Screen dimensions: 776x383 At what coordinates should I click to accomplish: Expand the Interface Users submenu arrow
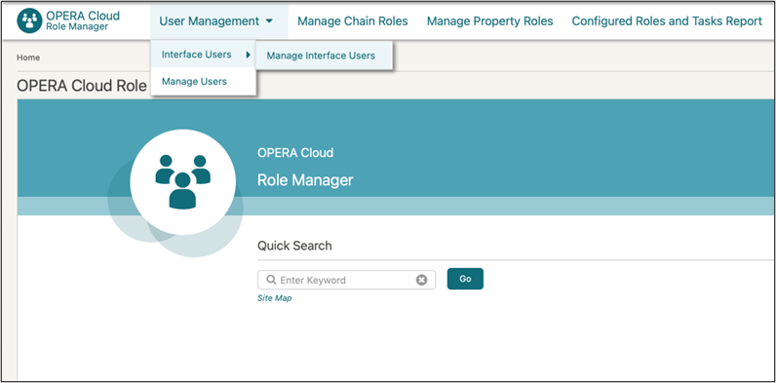point(248,55)
